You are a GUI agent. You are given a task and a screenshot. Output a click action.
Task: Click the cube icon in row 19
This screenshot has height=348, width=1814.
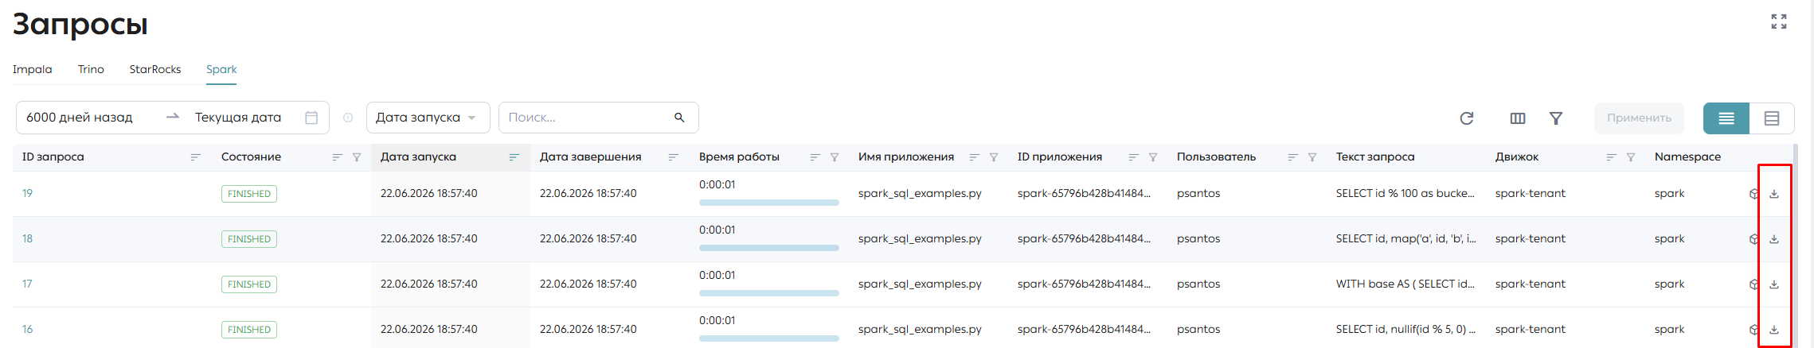pos(1753,194)
